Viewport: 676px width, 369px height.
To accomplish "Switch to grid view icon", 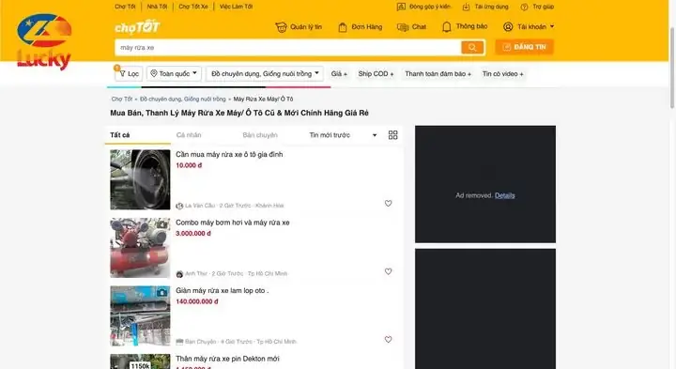I will point(392,135).
